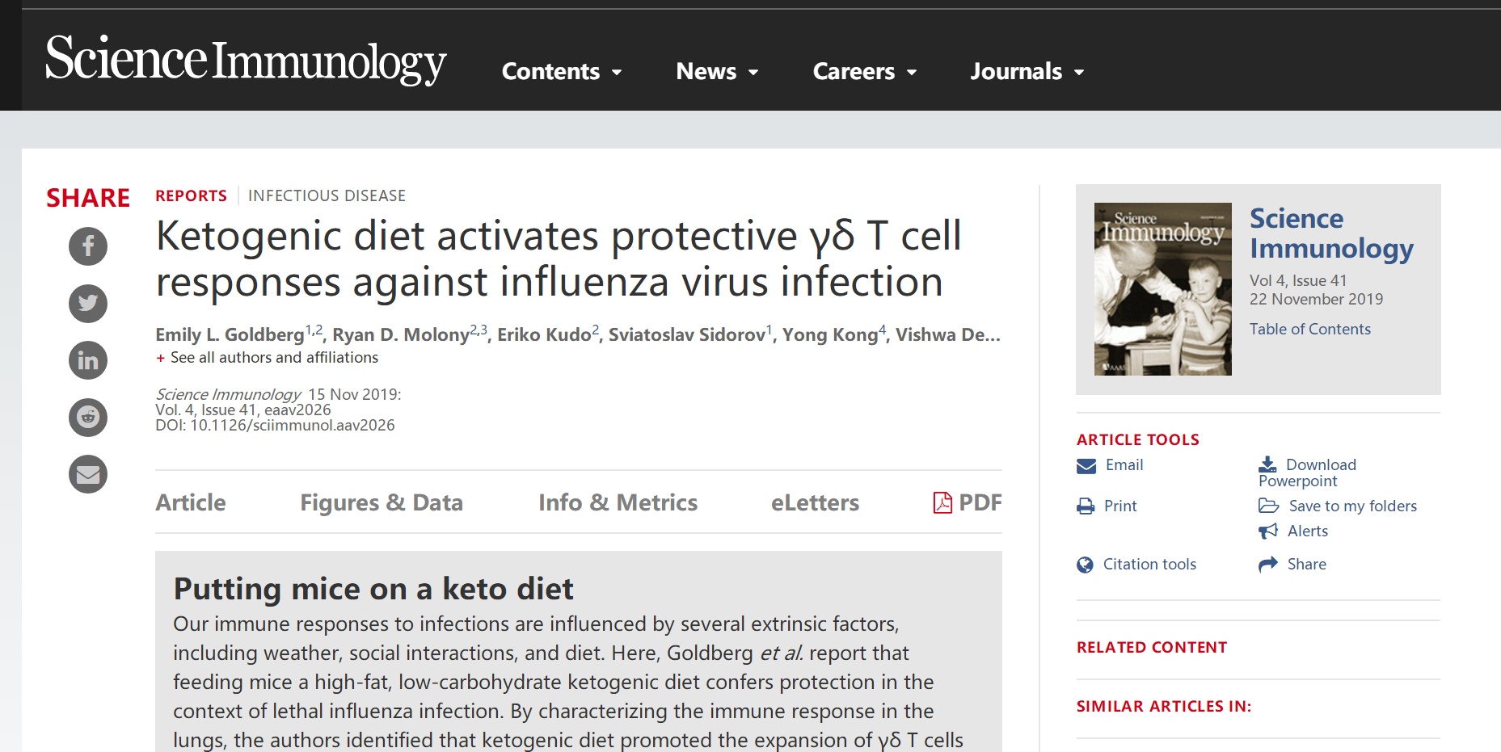
Task: Click the Download Powerpoint icon
Action: tap(1267, 464)
